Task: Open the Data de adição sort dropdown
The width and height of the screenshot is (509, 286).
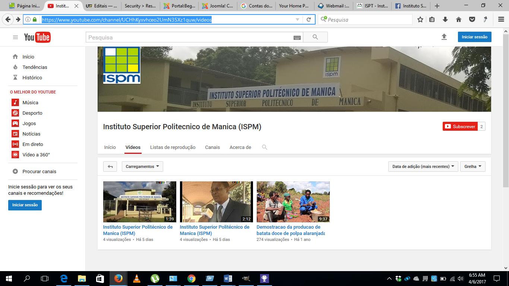Action: (423, 166)
